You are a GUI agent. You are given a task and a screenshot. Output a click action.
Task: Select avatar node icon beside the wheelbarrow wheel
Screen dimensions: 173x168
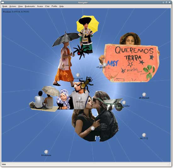pyautogui.click(x=124, y=103)
